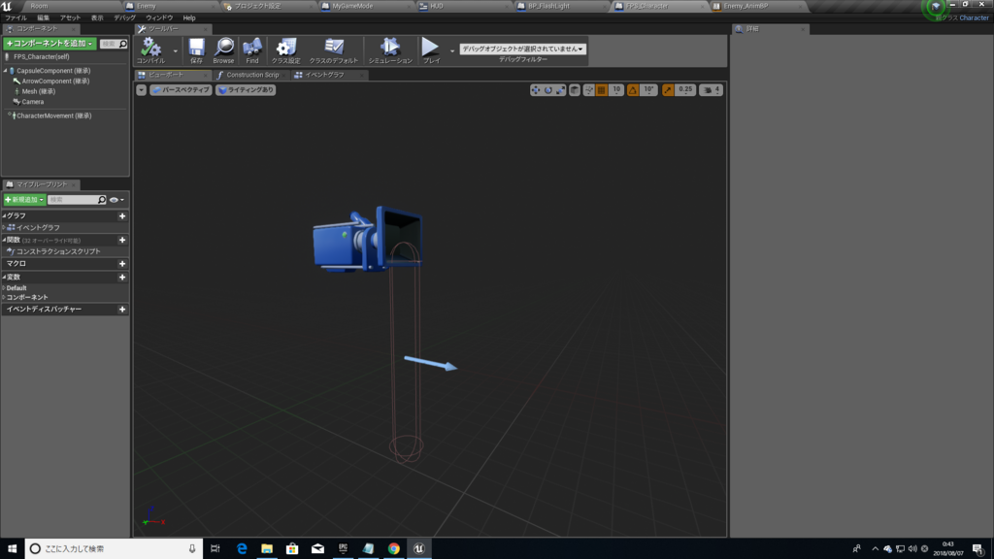Click the Play (プレイ) button
The width and height of the screenshot is (994, 559).
click(431, 50)
